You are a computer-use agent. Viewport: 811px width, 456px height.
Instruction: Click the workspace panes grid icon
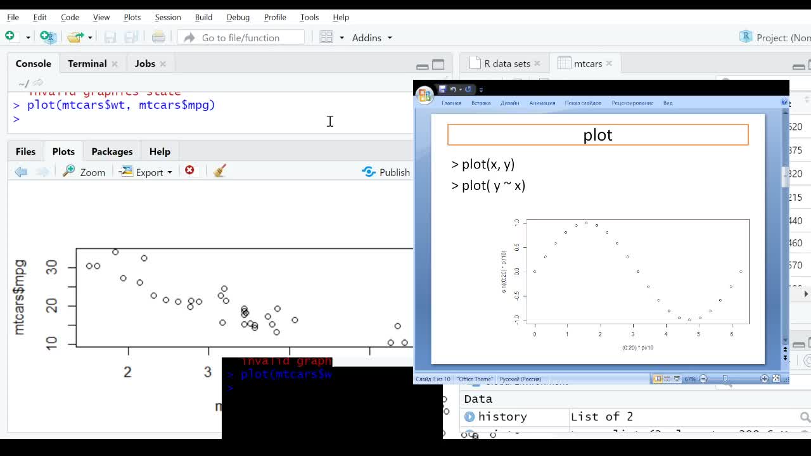pos(326,37)
